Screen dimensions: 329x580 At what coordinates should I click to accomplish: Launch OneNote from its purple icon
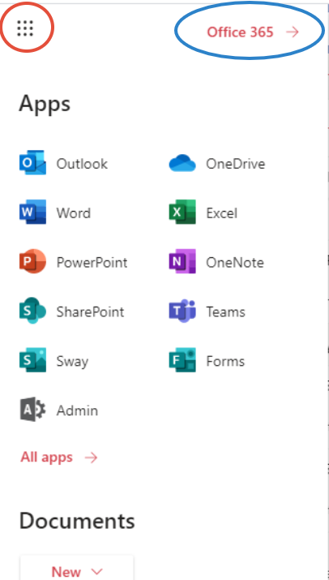pyautogui.click(x=182, y=261)
